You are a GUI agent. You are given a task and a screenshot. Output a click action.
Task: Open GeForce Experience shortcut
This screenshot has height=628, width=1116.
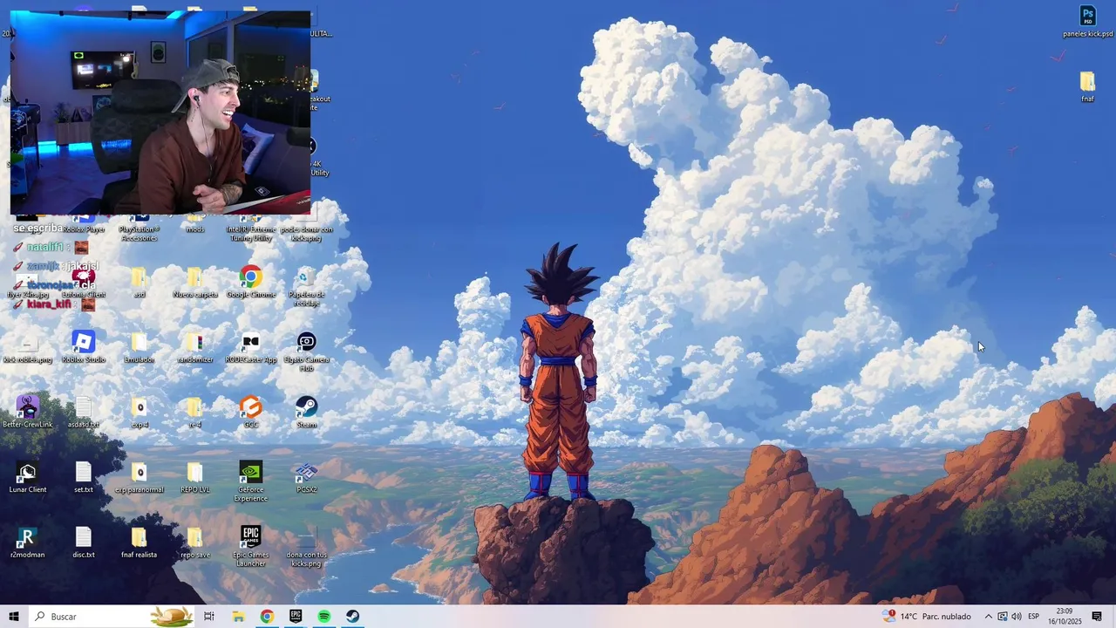[251, 481]
